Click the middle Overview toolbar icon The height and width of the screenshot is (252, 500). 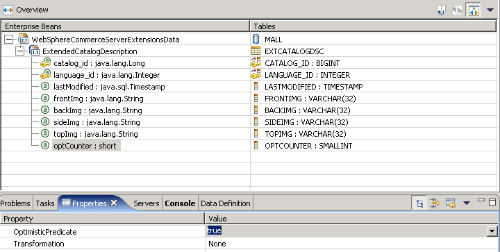pyautogui.click(x=457, y=10)
